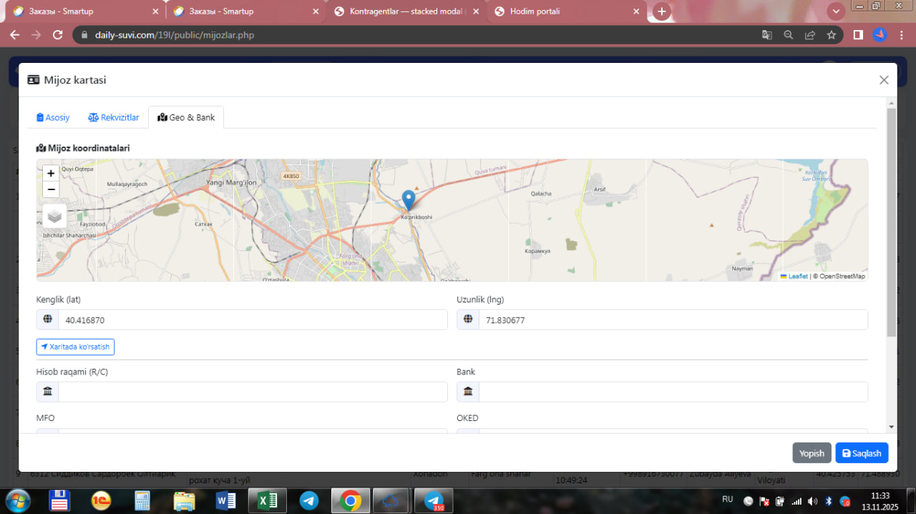This screenshot has height=514, width=916.
Task: Click the Uzunlik (lng) input field
Action: 673,320
